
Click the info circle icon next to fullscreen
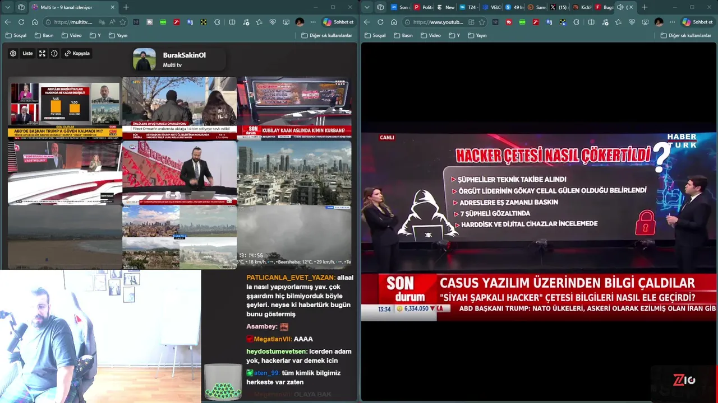[54, 54]
